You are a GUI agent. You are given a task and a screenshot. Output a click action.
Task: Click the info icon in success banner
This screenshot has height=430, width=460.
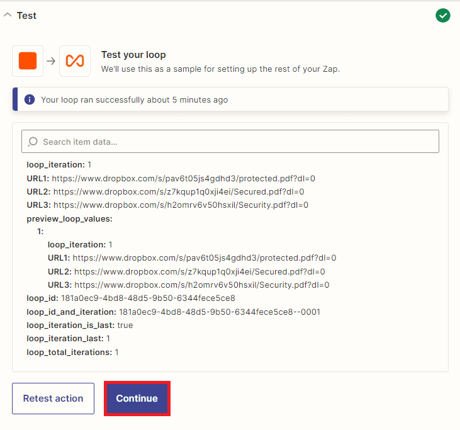click(x=30, y=99)
